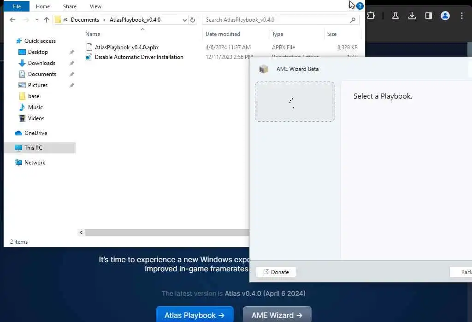Select the AtlasPlaybook_v0.4.0.apbx file
Screen dimensions: 472x322
(x=127, y=47)
